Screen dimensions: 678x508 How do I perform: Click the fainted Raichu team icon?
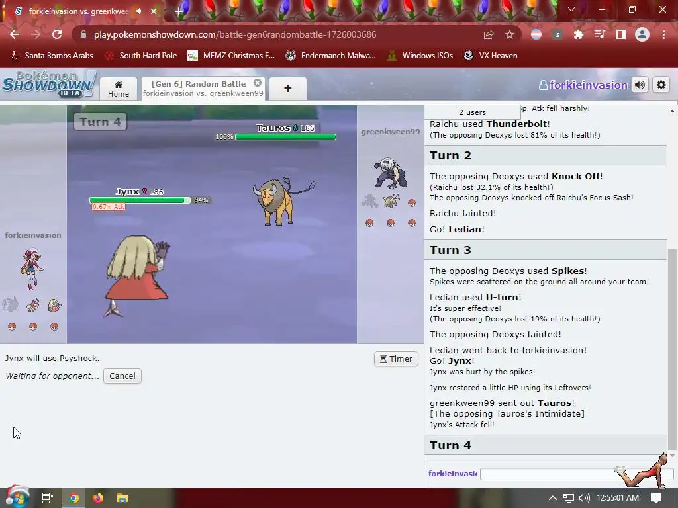(x=11, y=305)
